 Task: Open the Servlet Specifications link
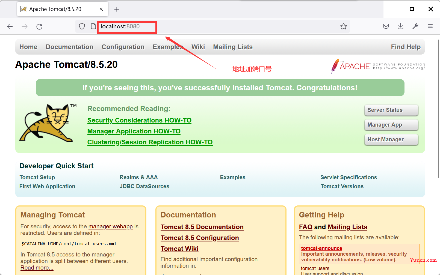349,177
